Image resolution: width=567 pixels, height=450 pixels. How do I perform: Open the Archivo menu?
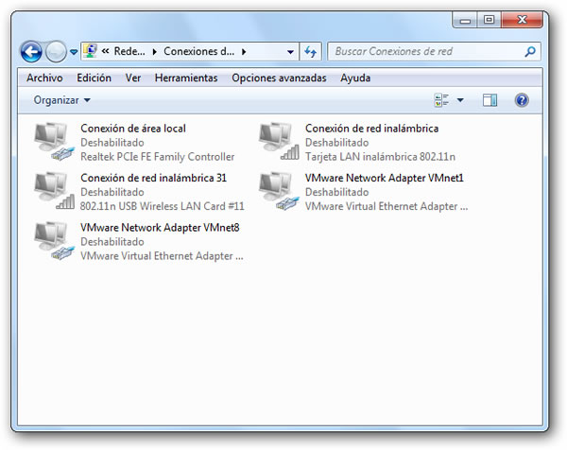pyautogui.click(x=44, y=78)
